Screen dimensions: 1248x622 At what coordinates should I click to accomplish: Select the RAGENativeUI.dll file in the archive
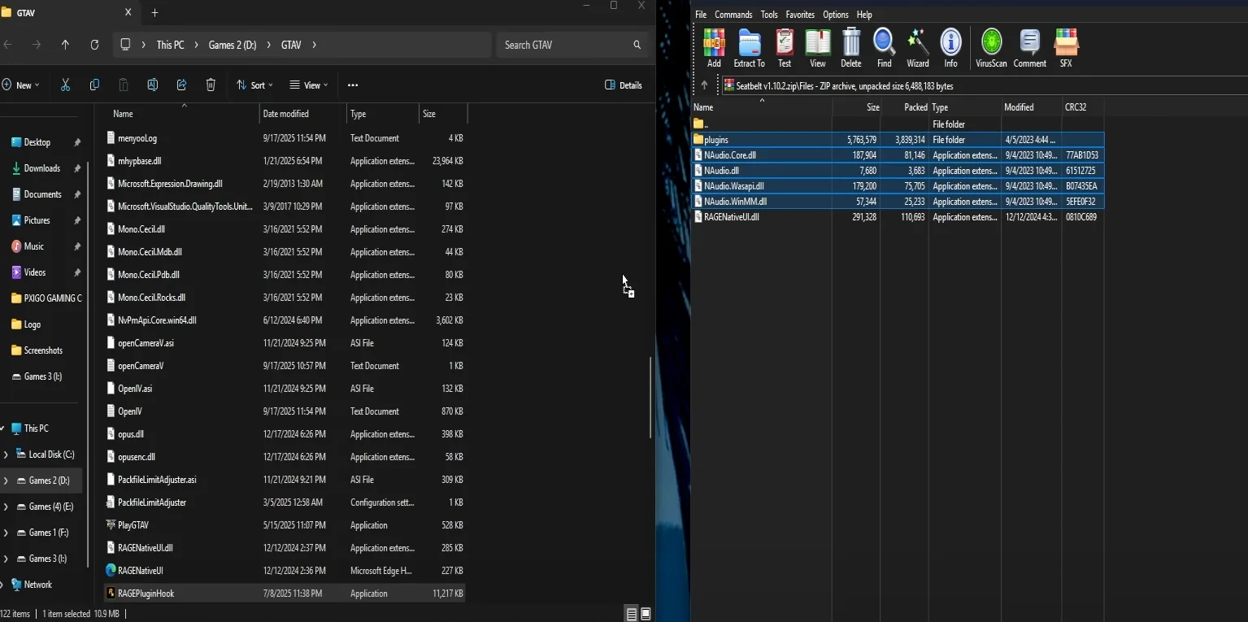click(731, 217)
